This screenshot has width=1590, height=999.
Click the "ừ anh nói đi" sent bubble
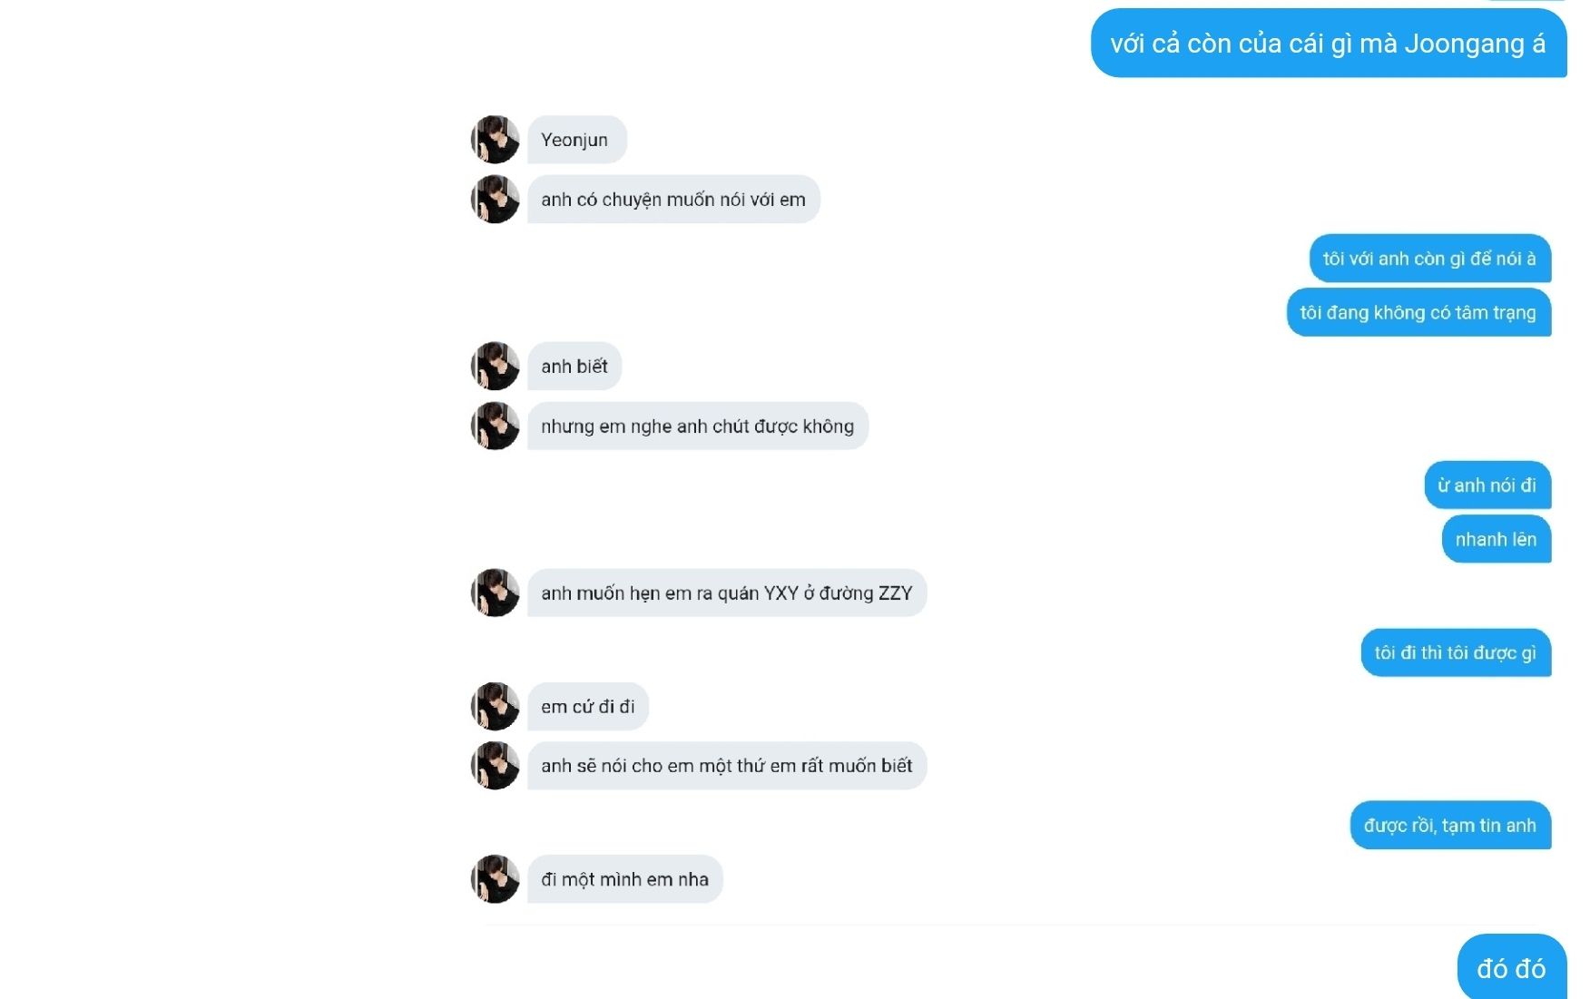click(1487, 485)
